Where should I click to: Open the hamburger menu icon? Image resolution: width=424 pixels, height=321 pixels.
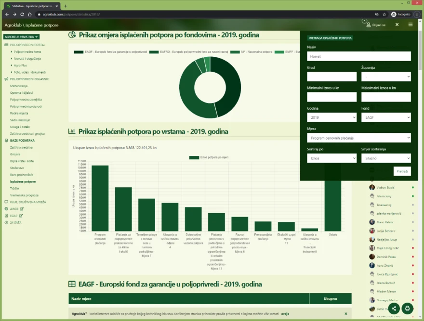411,25
